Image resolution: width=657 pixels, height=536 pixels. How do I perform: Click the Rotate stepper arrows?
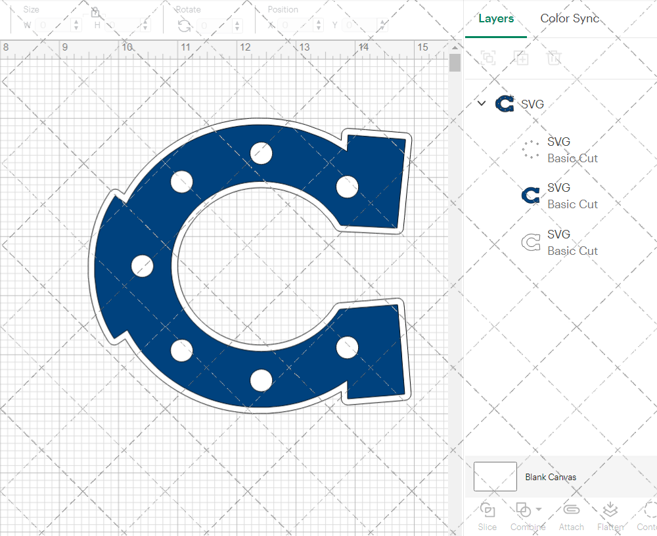238,26
